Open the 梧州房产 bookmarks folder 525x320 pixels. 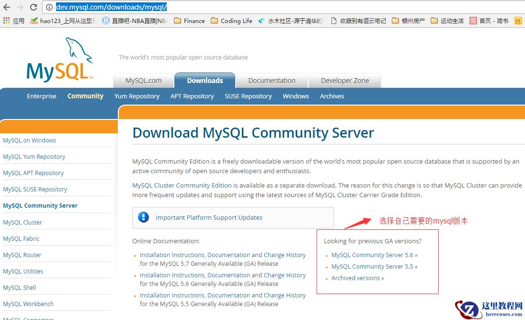tap(408, 21)
